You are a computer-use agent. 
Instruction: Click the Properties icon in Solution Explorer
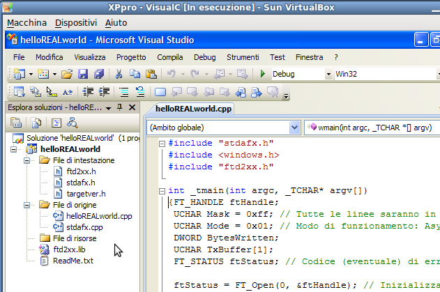click(16, 123)
